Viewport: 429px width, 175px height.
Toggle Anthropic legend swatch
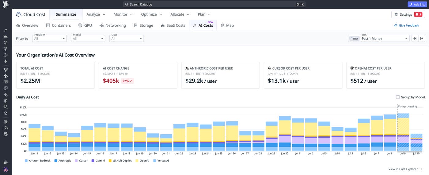tap(56, 161)
